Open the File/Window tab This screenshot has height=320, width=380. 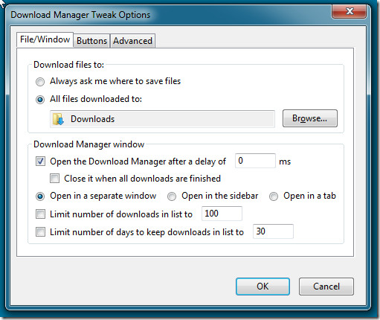point(45,39)
